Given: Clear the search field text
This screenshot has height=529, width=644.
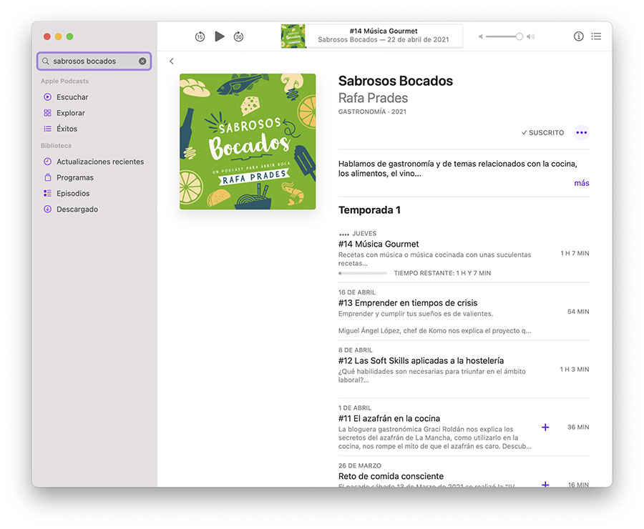Looking at the screenshot, I should pyautogui.click(x=142, y=61).
